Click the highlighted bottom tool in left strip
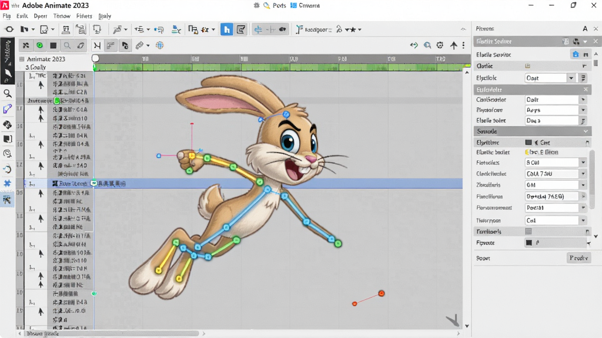This screenshot has height=338, width=602. pos(7,200)
